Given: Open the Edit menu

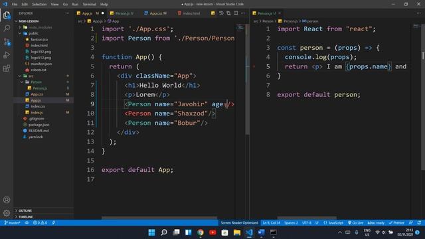Looking at the screenshot, I should (x=25, y=5).
